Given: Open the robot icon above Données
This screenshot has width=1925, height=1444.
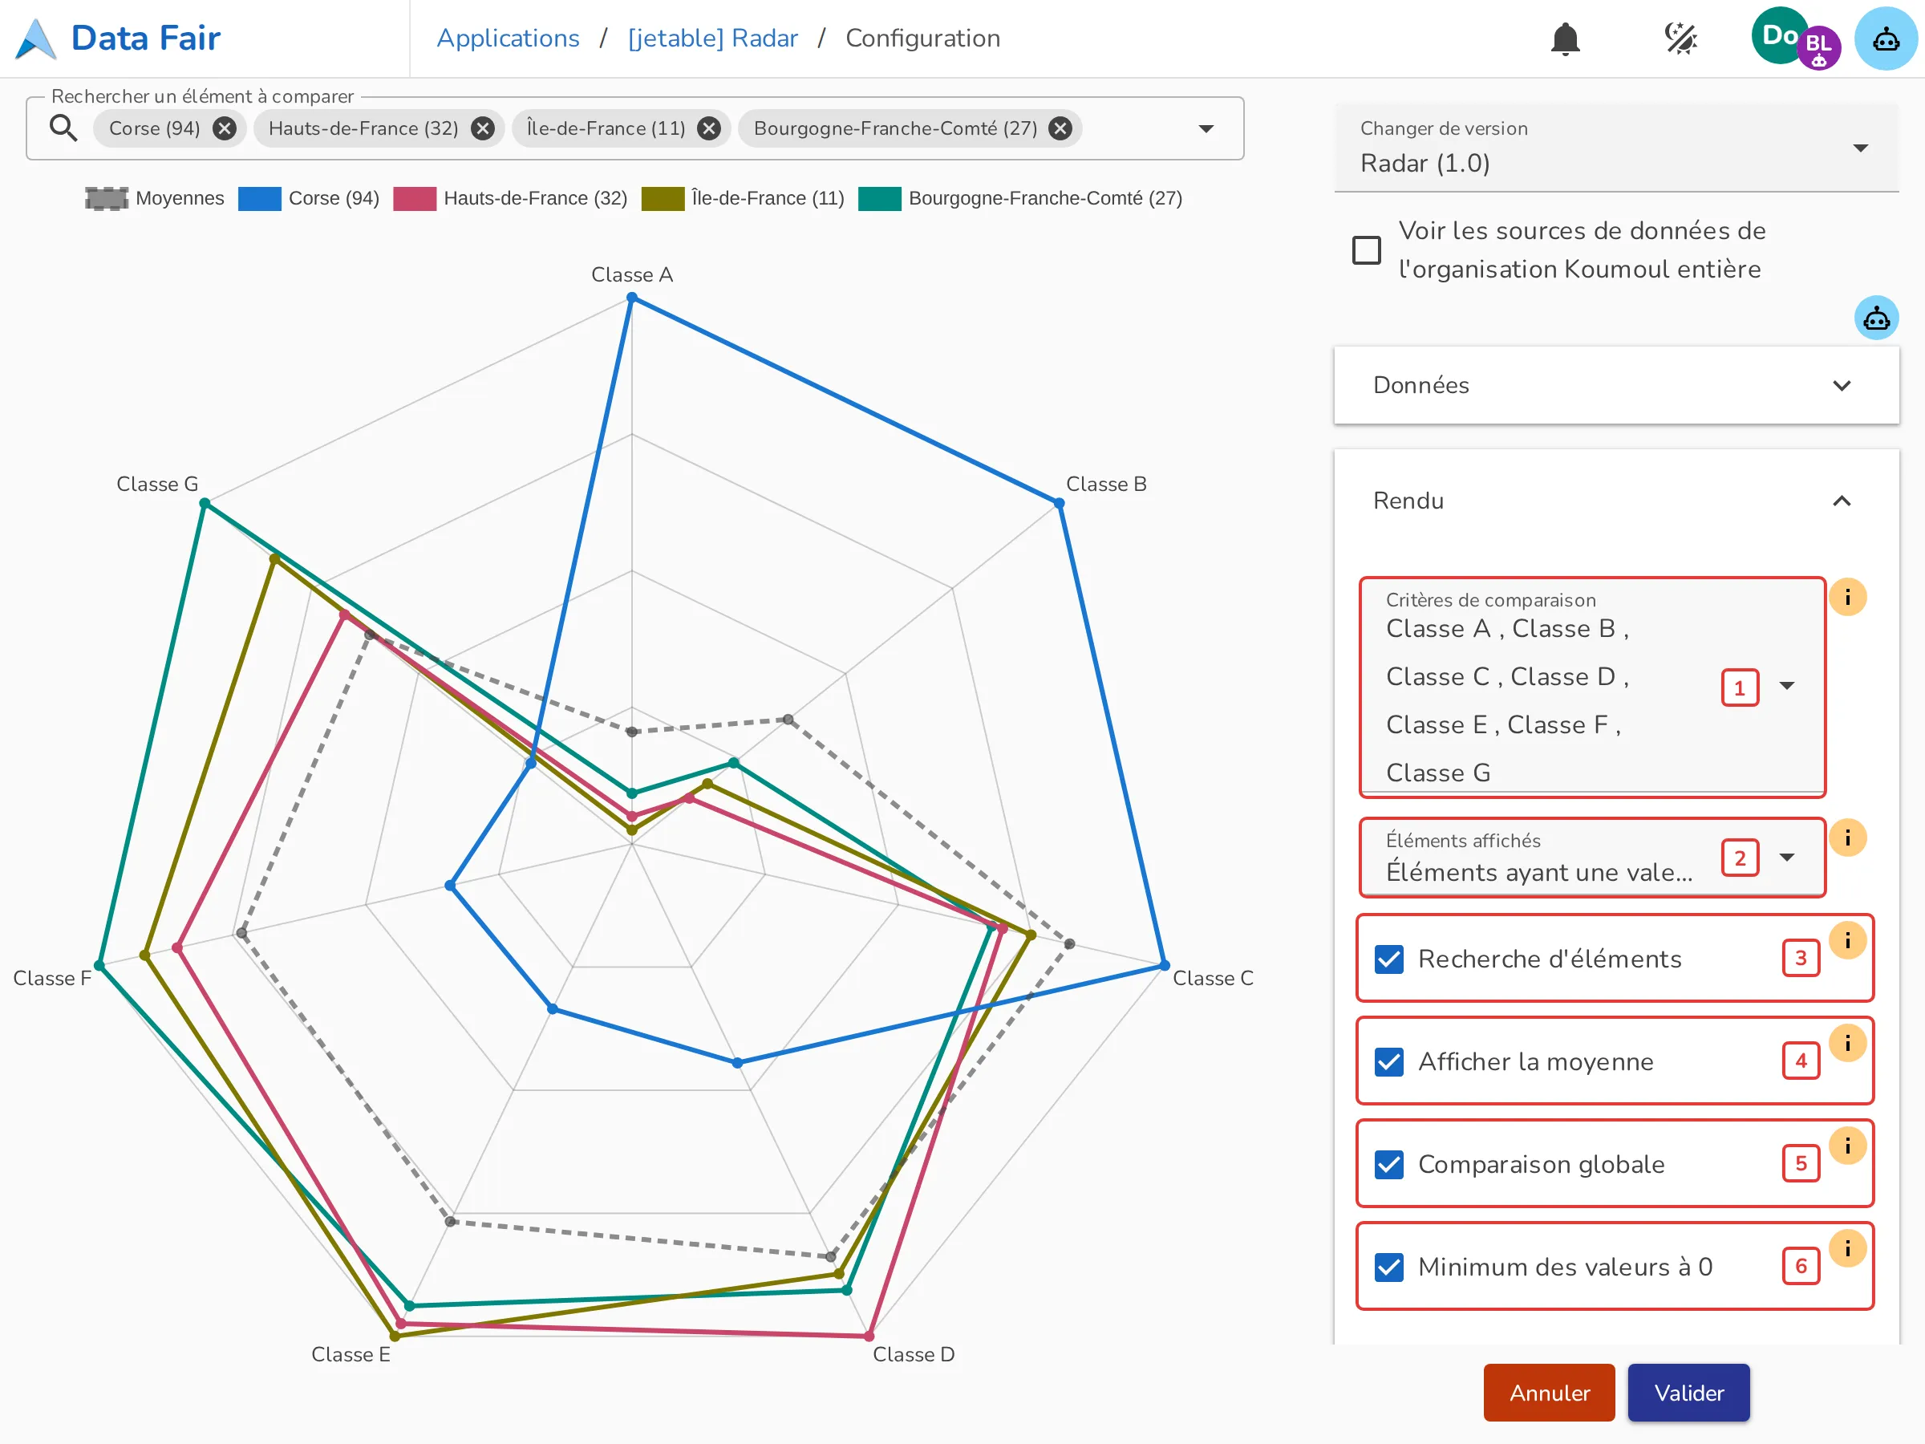Looking at the screenshot, I should 1876,318.
